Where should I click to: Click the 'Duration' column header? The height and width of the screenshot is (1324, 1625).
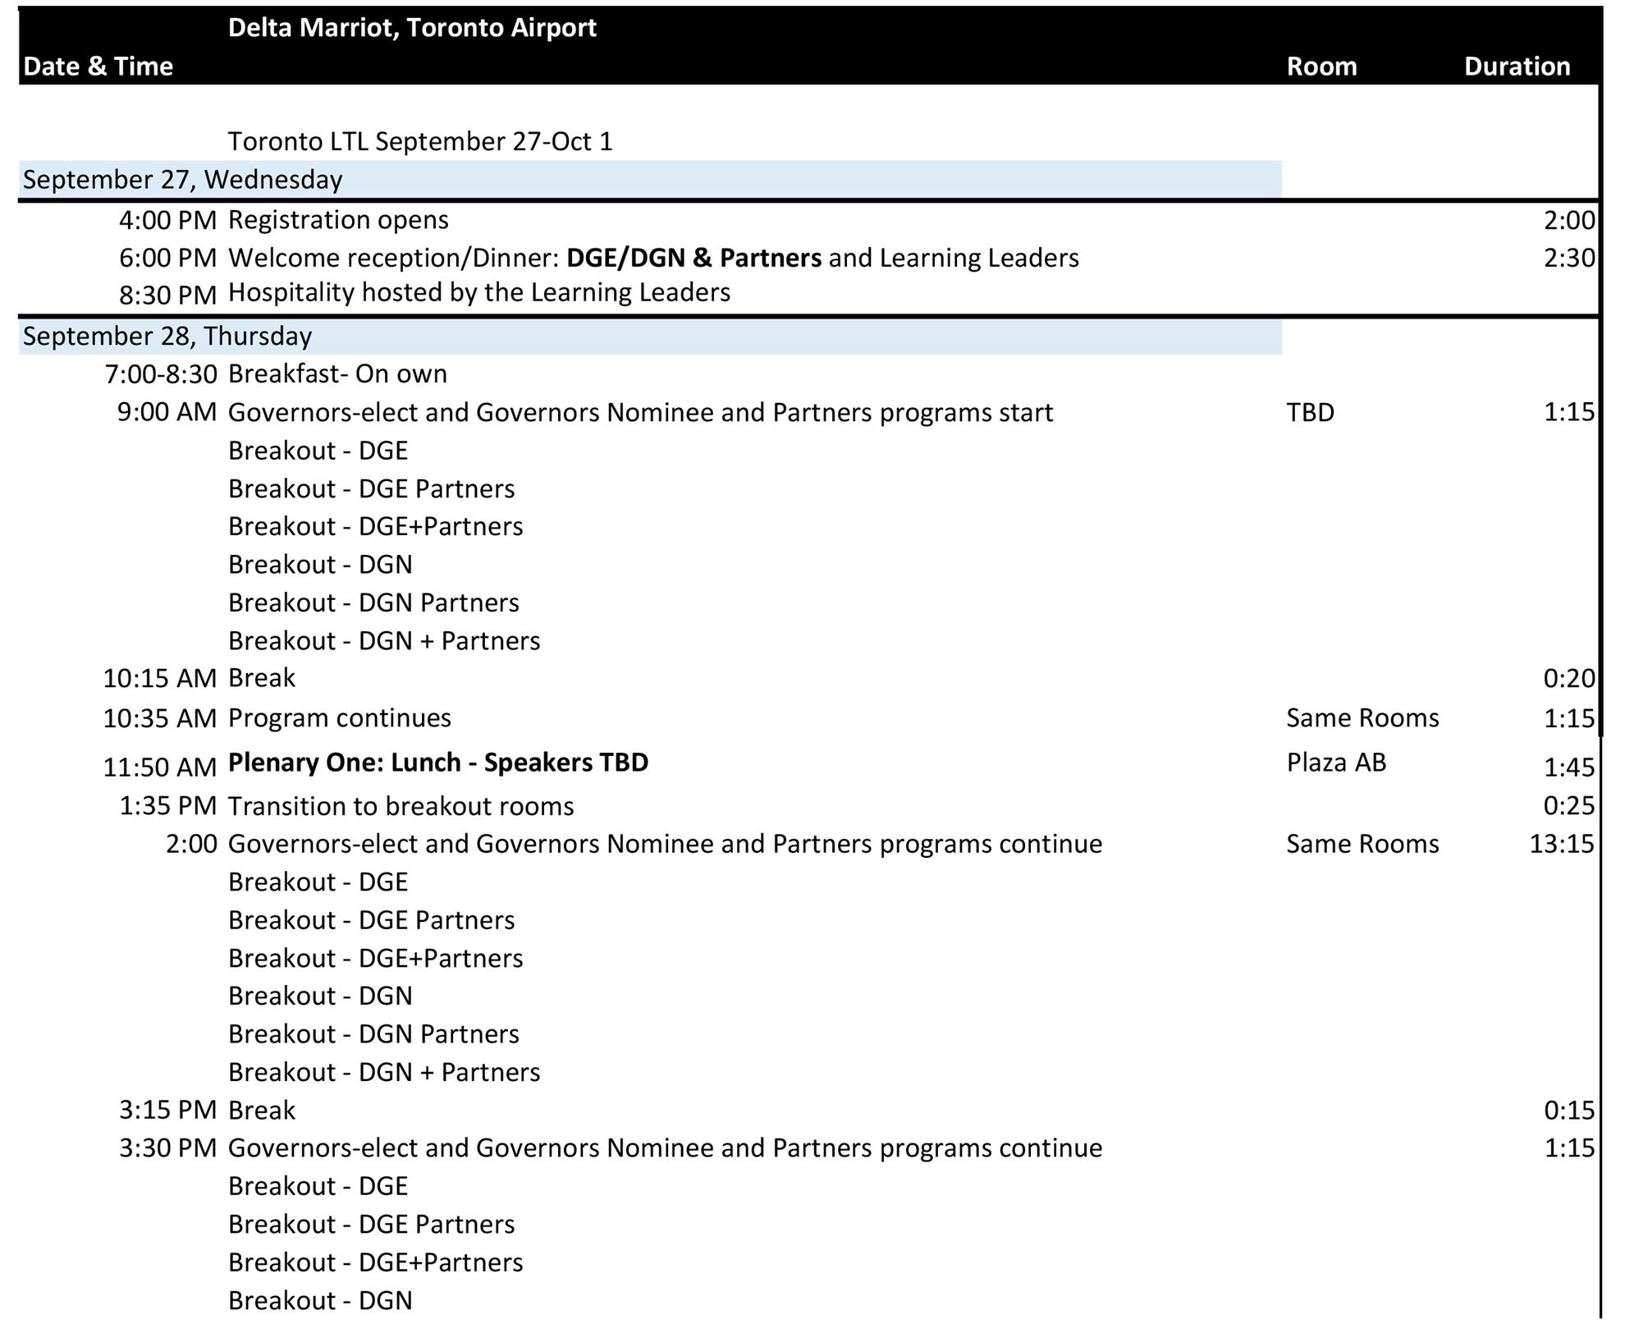coord(1516,66)
